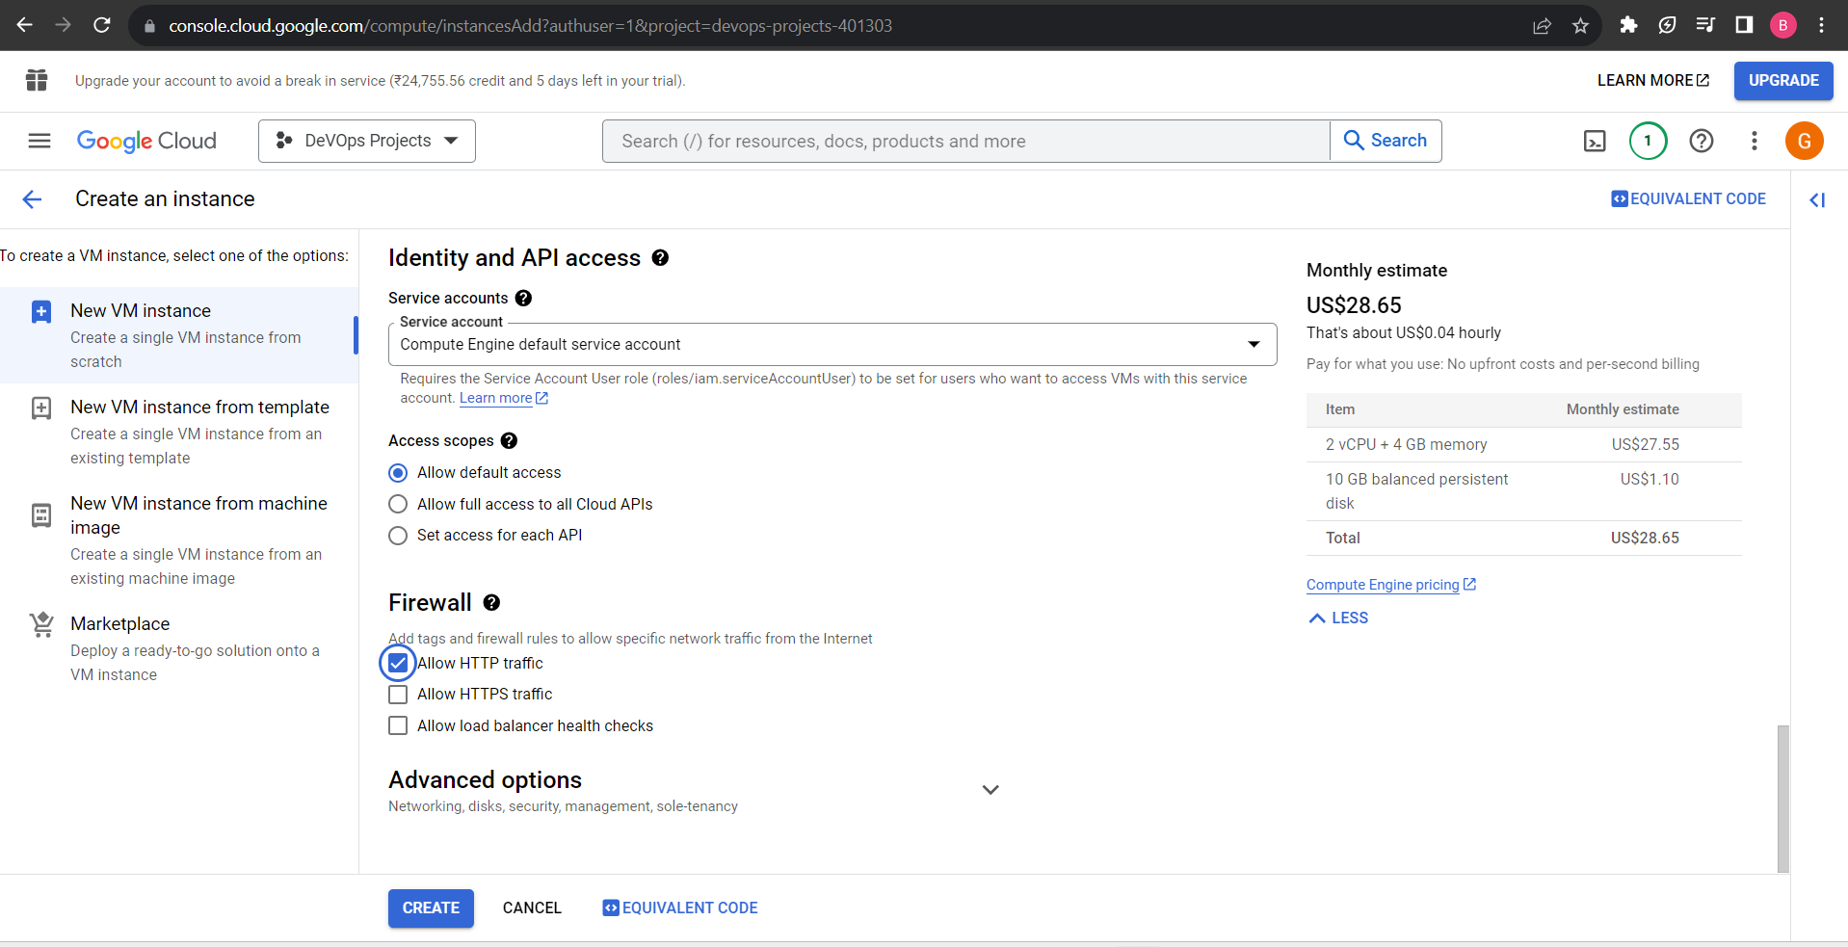Open the browser extensions puzzle icon
Screen dimensions: 1848x947
pyautogui.click(x=1628, y=25)
